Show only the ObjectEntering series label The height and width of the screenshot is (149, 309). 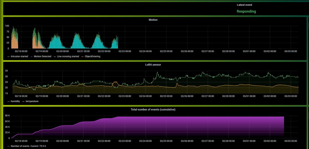(x=92, y=56)
